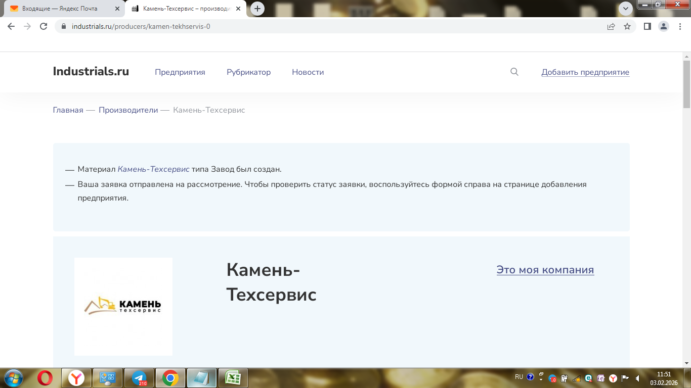
Task: Open the power plug tray icon
Action: [x=565, y=378]
